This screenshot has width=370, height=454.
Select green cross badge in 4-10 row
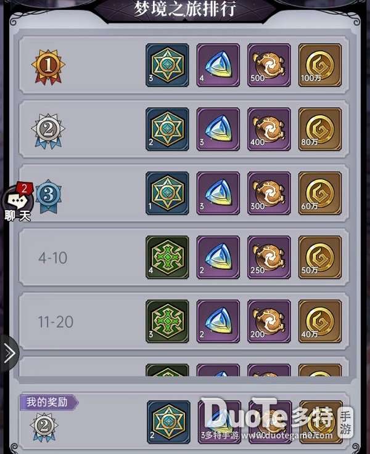point(167,257)
